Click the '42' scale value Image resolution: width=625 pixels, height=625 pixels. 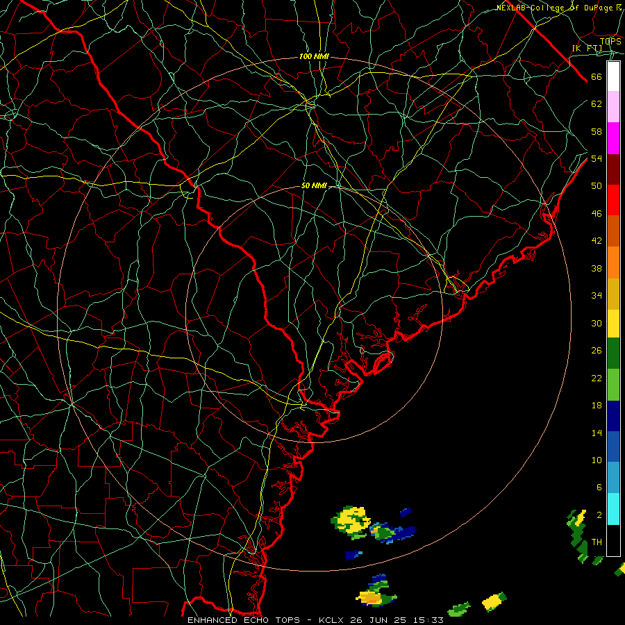[597, 241]
